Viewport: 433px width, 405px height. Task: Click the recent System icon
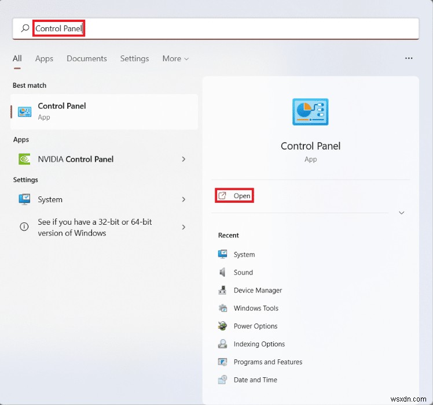[x=222, y=254]
